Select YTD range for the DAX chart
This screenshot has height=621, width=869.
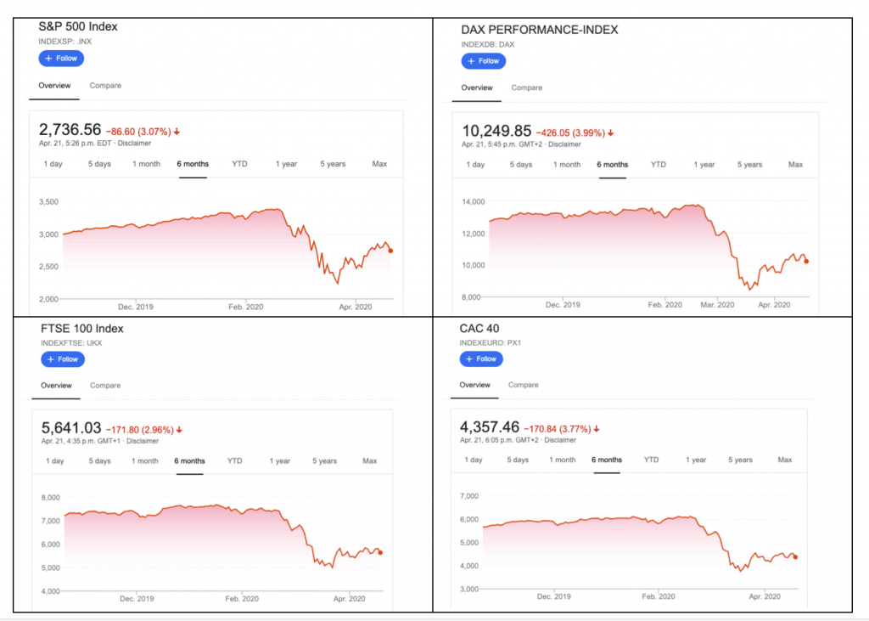pyautogui.click(x=658, y=164)
